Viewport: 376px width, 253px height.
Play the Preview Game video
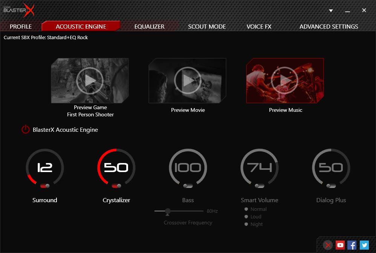(x=90, y=80)
